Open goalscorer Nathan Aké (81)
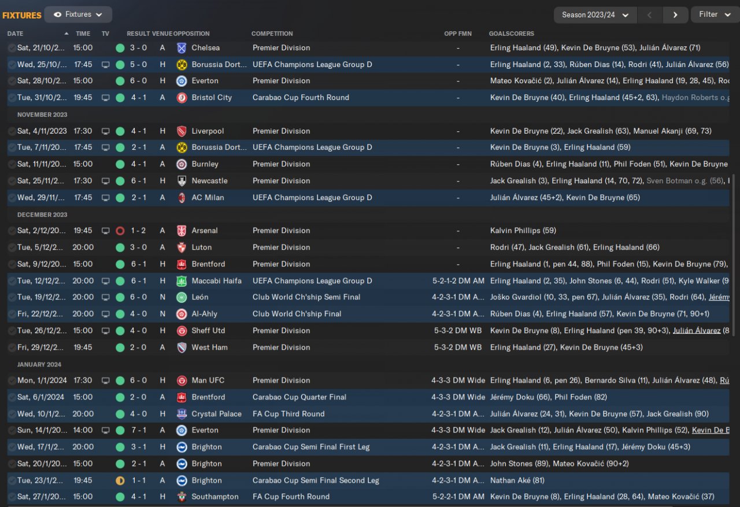 pyautogui.click(x=518, y=480)
